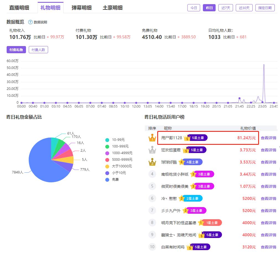Open the 数据说明 help icon

[x=30, y=22]
